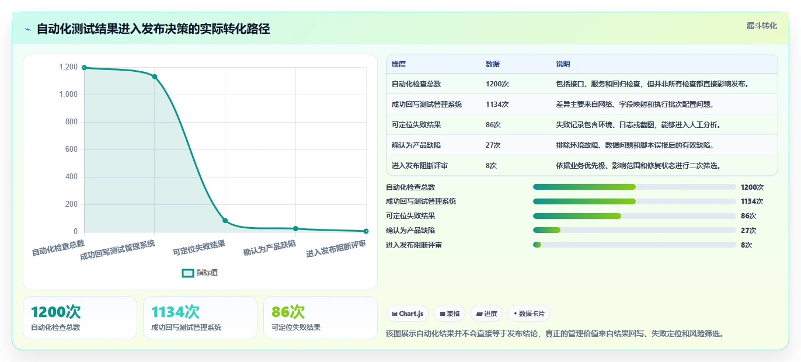Click x-axis label 进入发布阻断评审
Screen dimensions: 801x362
coord(336,249)
